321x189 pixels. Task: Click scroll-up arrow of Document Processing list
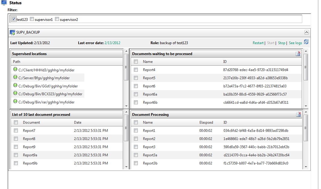point(306,112)
